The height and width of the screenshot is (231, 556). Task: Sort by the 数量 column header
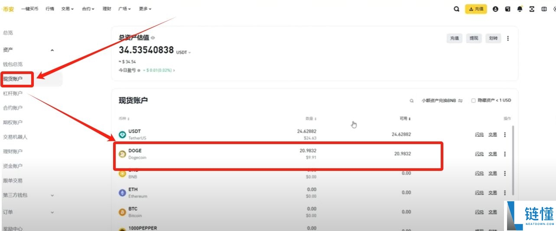pos(311,119)
